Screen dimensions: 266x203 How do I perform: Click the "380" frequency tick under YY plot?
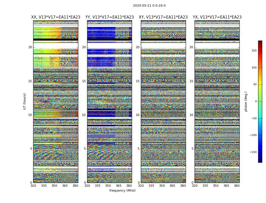[129, 186]
